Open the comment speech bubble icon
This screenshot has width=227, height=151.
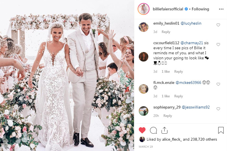pos(153,130)
